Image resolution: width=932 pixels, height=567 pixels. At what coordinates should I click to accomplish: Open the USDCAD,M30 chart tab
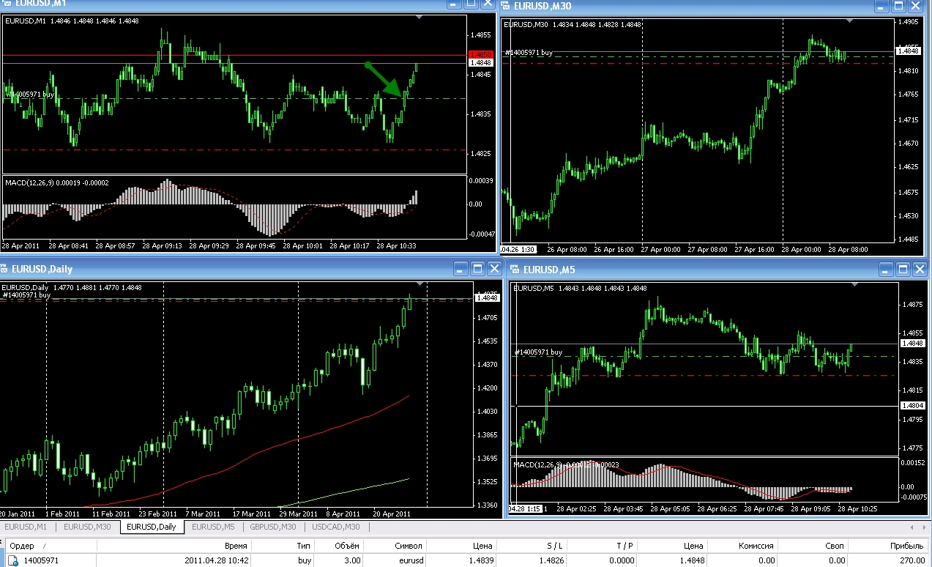tap(335, 527)
